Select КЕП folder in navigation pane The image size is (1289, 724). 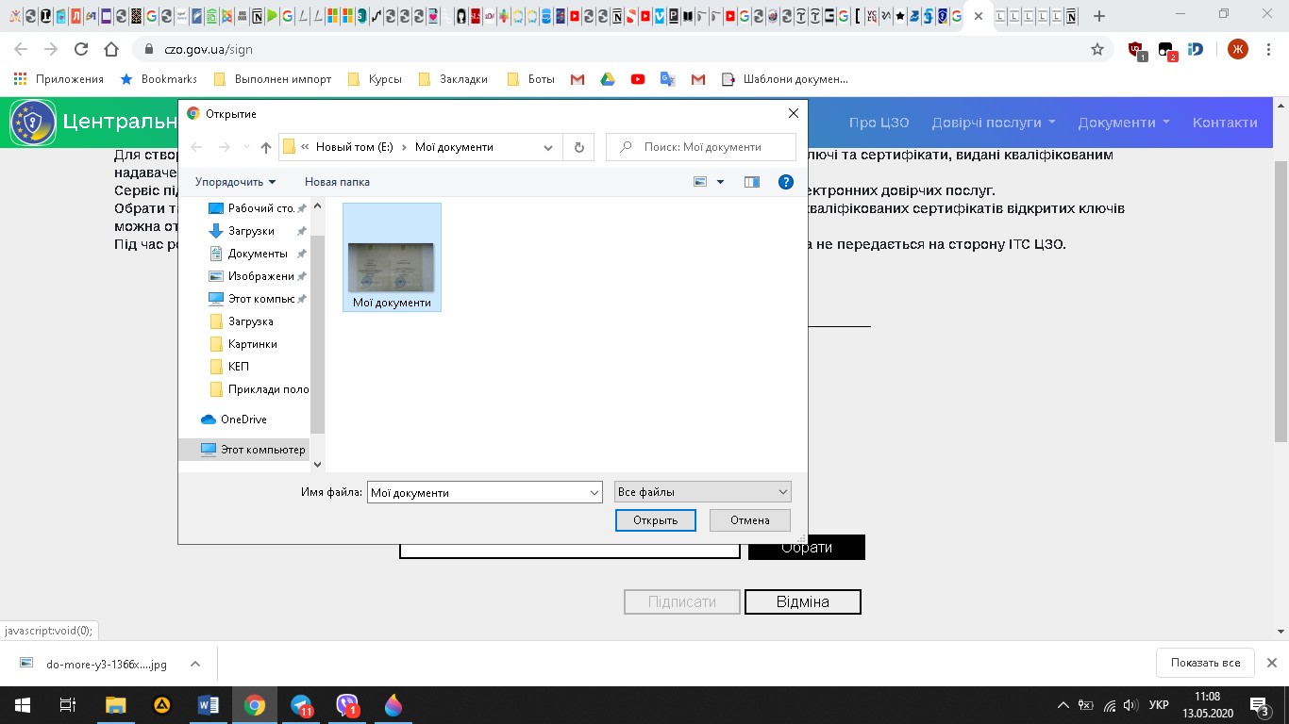tap(239, 367)
